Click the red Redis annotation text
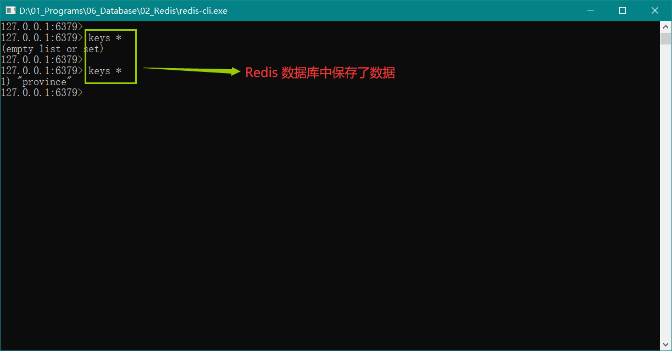672x351 pixels. [x=320, y=73]
